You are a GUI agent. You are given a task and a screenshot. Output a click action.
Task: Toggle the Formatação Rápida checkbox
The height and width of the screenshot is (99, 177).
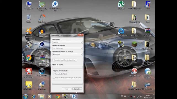coord(54,74)
